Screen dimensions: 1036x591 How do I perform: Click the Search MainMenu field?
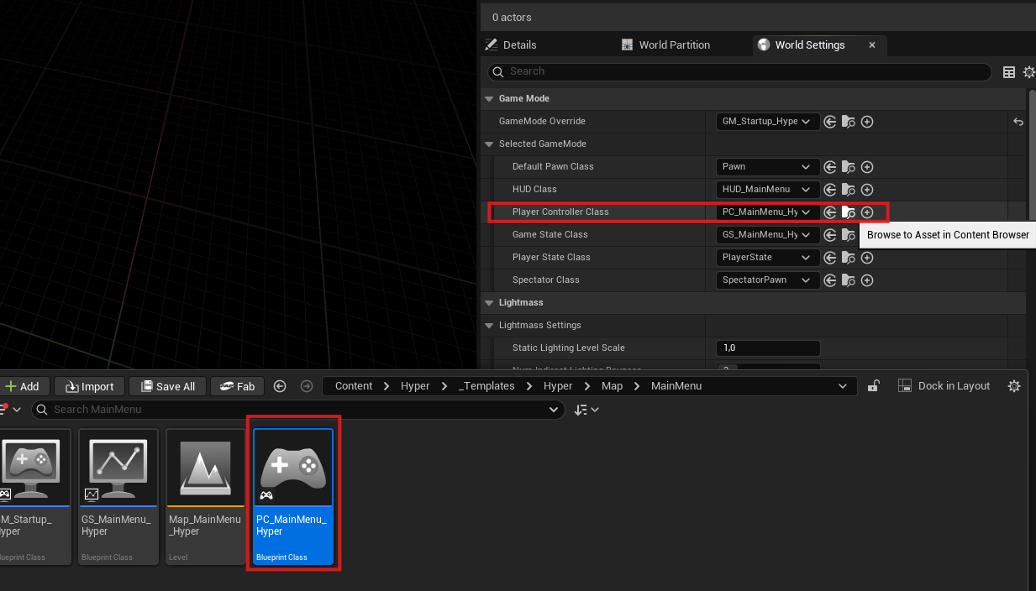click(x=297, y=410)
